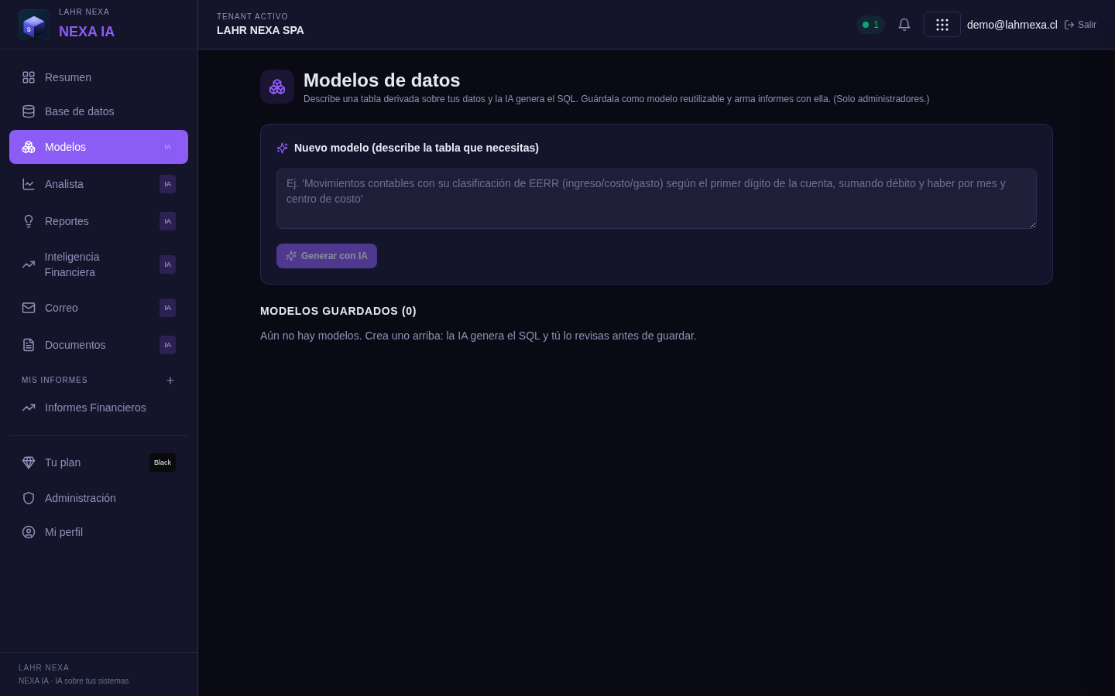Screen dimensions: 1115x696
Task: Click 'NEXA IA · IA sobre tus sistemas' footer text
Action: point(74,681)
